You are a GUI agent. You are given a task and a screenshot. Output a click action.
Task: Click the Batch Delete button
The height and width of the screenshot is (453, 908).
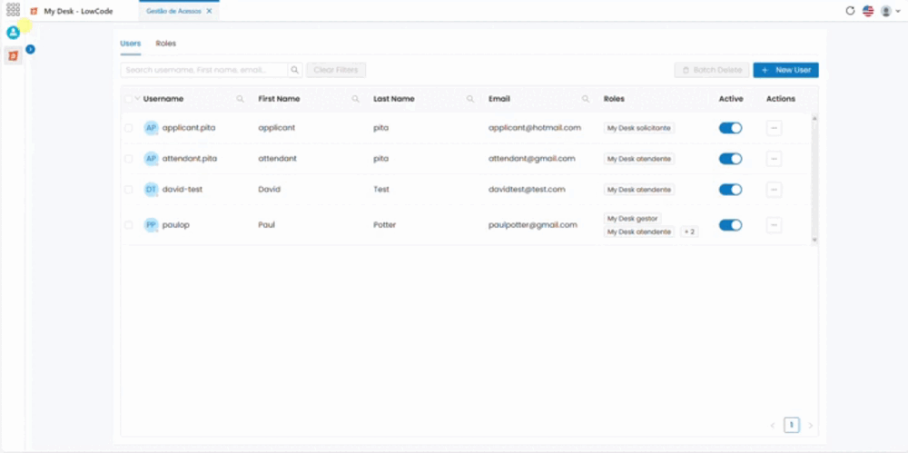coord(712,70)
